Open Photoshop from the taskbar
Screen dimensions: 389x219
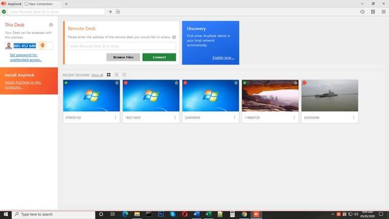coord(160,214)
